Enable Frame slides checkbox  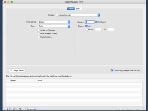[x=39, y=37]
